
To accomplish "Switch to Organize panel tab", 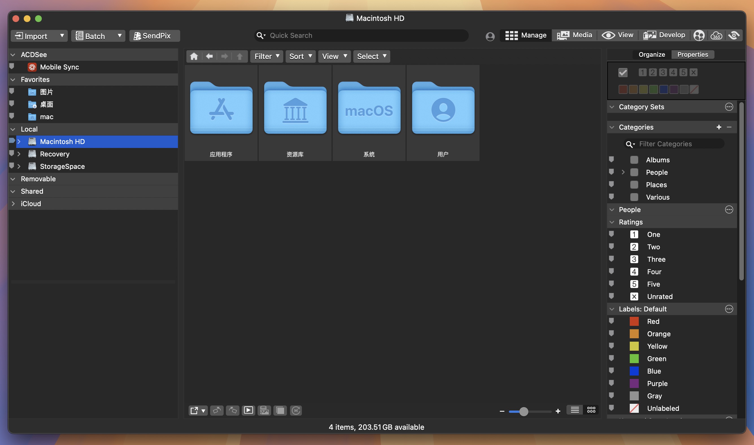I will coord(651,54).
